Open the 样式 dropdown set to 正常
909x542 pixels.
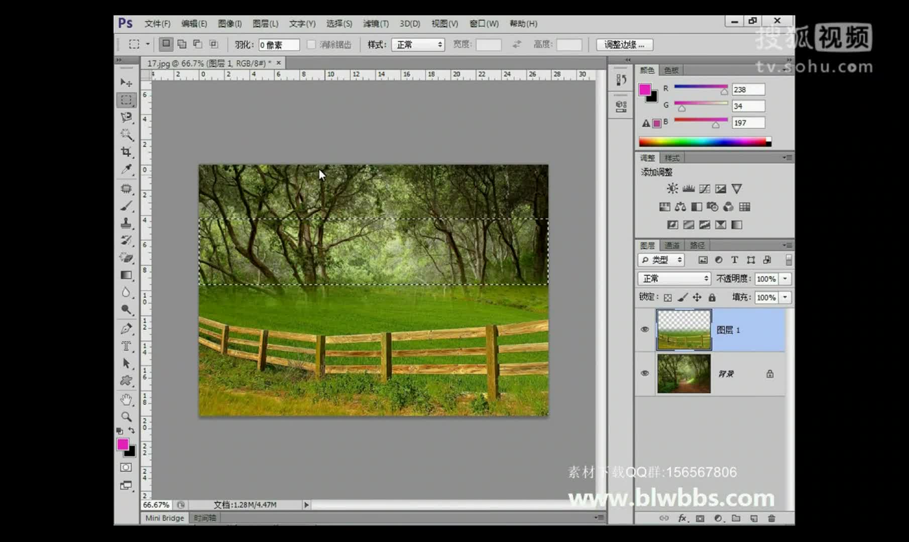[418, 45]
